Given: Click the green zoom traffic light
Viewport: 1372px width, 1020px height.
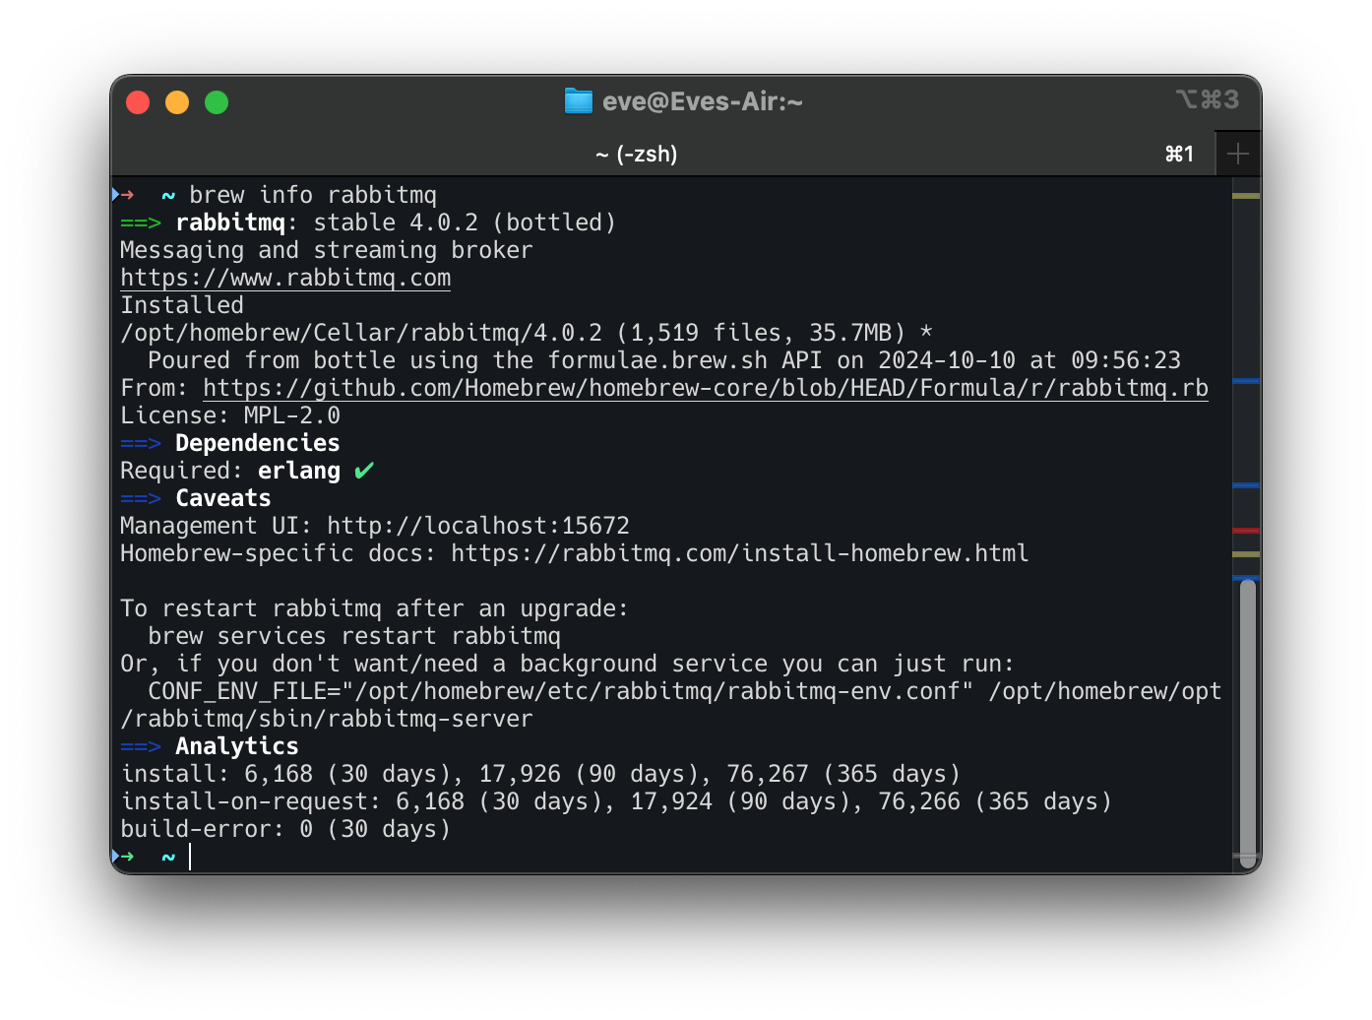Looking at the screenshot, I should (216, 101).
